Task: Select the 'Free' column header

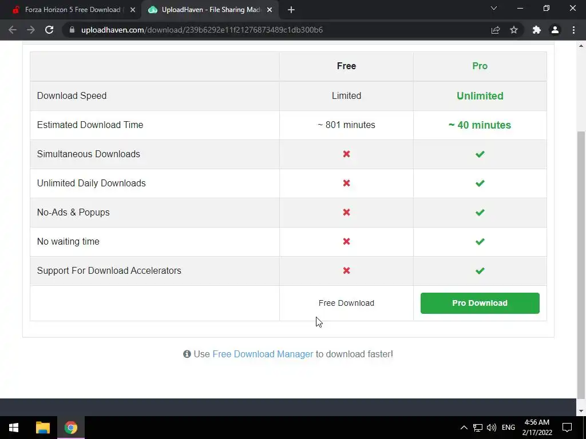Action: point(346,66)
